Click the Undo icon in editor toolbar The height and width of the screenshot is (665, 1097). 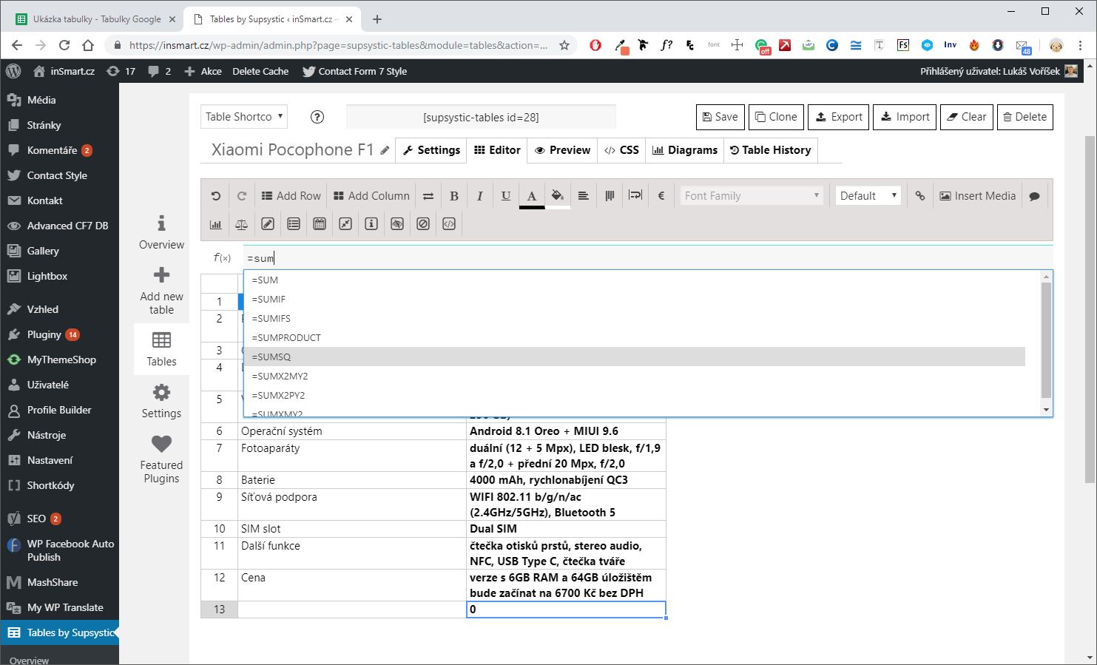pos(215,196)
